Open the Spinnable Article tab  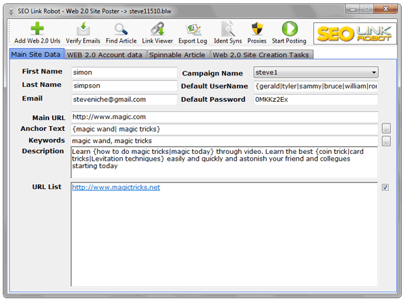click(x=178, y=55)
